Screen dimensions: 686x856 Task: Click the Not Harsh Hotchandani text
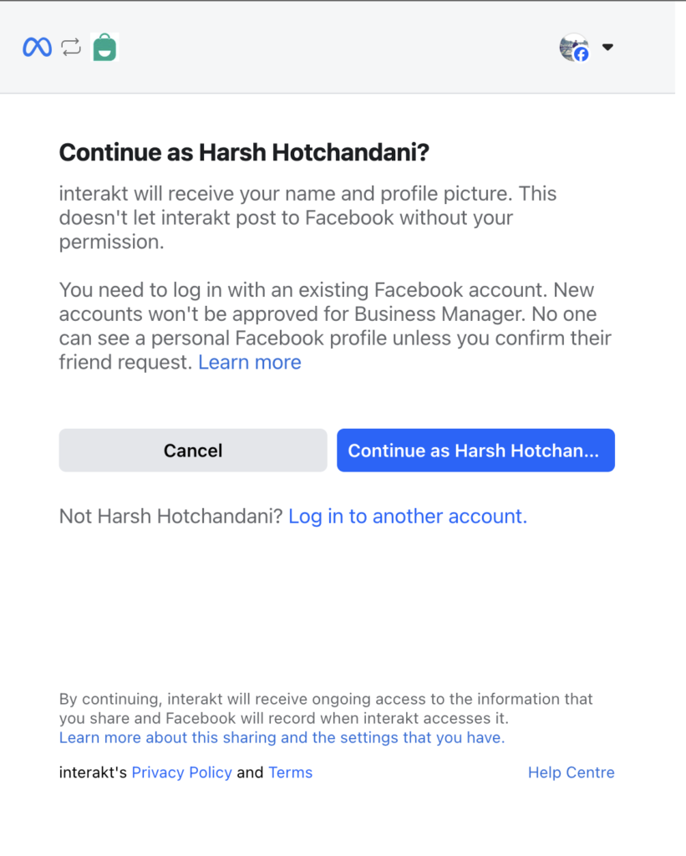(x=170, y=517)
